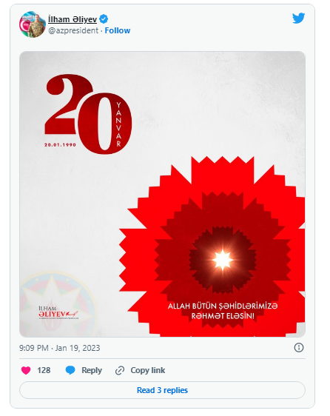
Task: Click the blue verified badge
Action: (x=104, y=19)
